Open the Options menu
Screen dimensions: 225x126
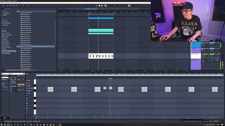(16, 3)
